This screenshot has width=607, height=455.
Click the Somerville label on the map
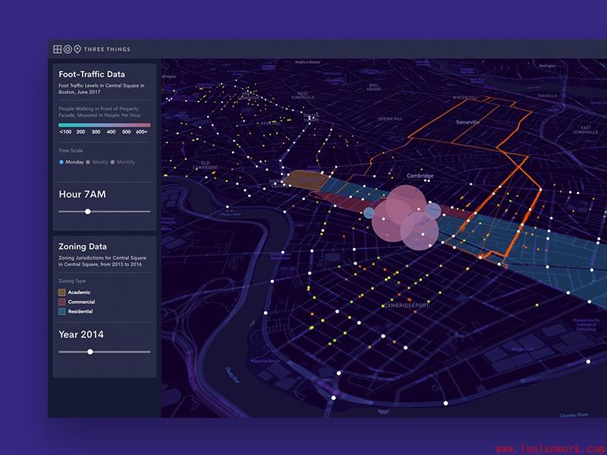[468, 121]
